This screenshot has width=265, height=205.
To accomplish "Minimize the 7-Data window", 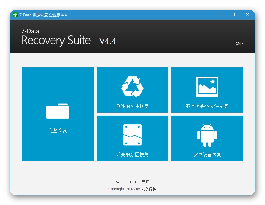I will click(x=219, y=15).
